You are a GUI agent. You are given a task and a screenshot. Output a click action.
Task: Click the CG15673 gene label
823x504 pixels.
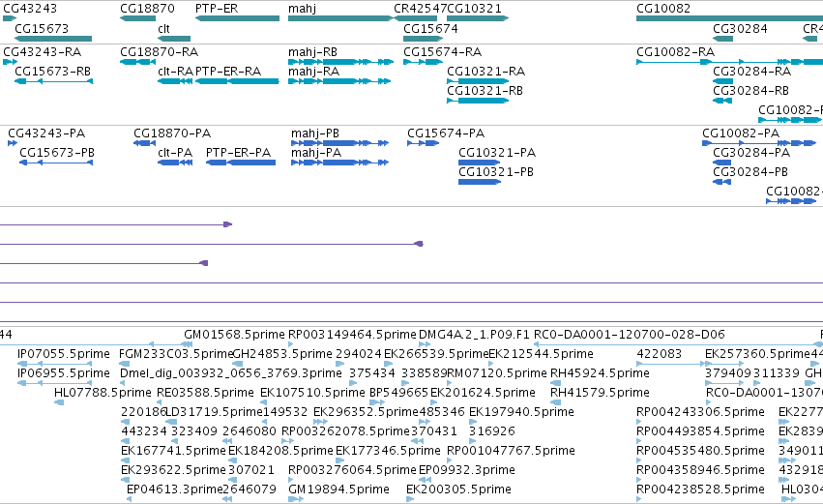click(42, 28)
